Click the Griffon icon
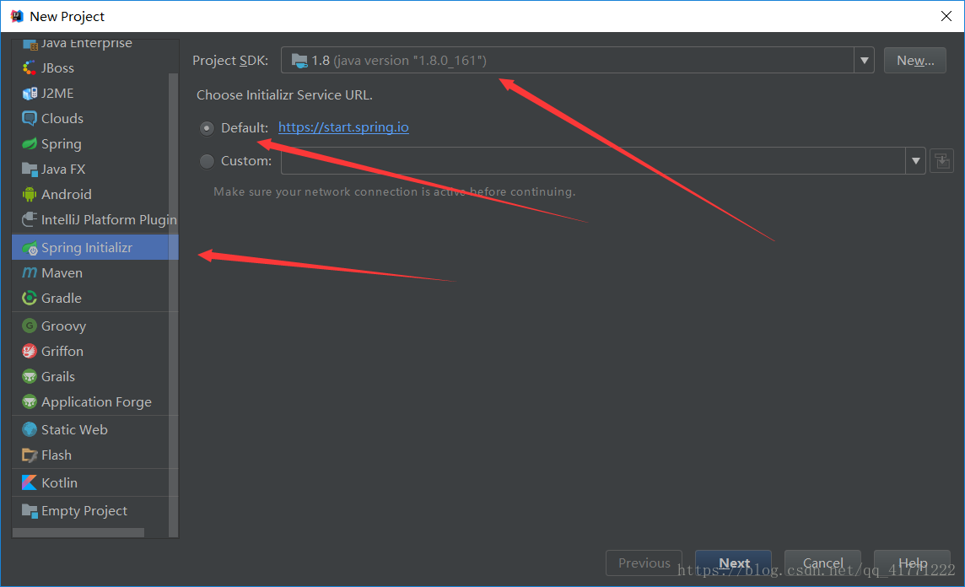Screen dimensions: 965x587 pos(30,352)
